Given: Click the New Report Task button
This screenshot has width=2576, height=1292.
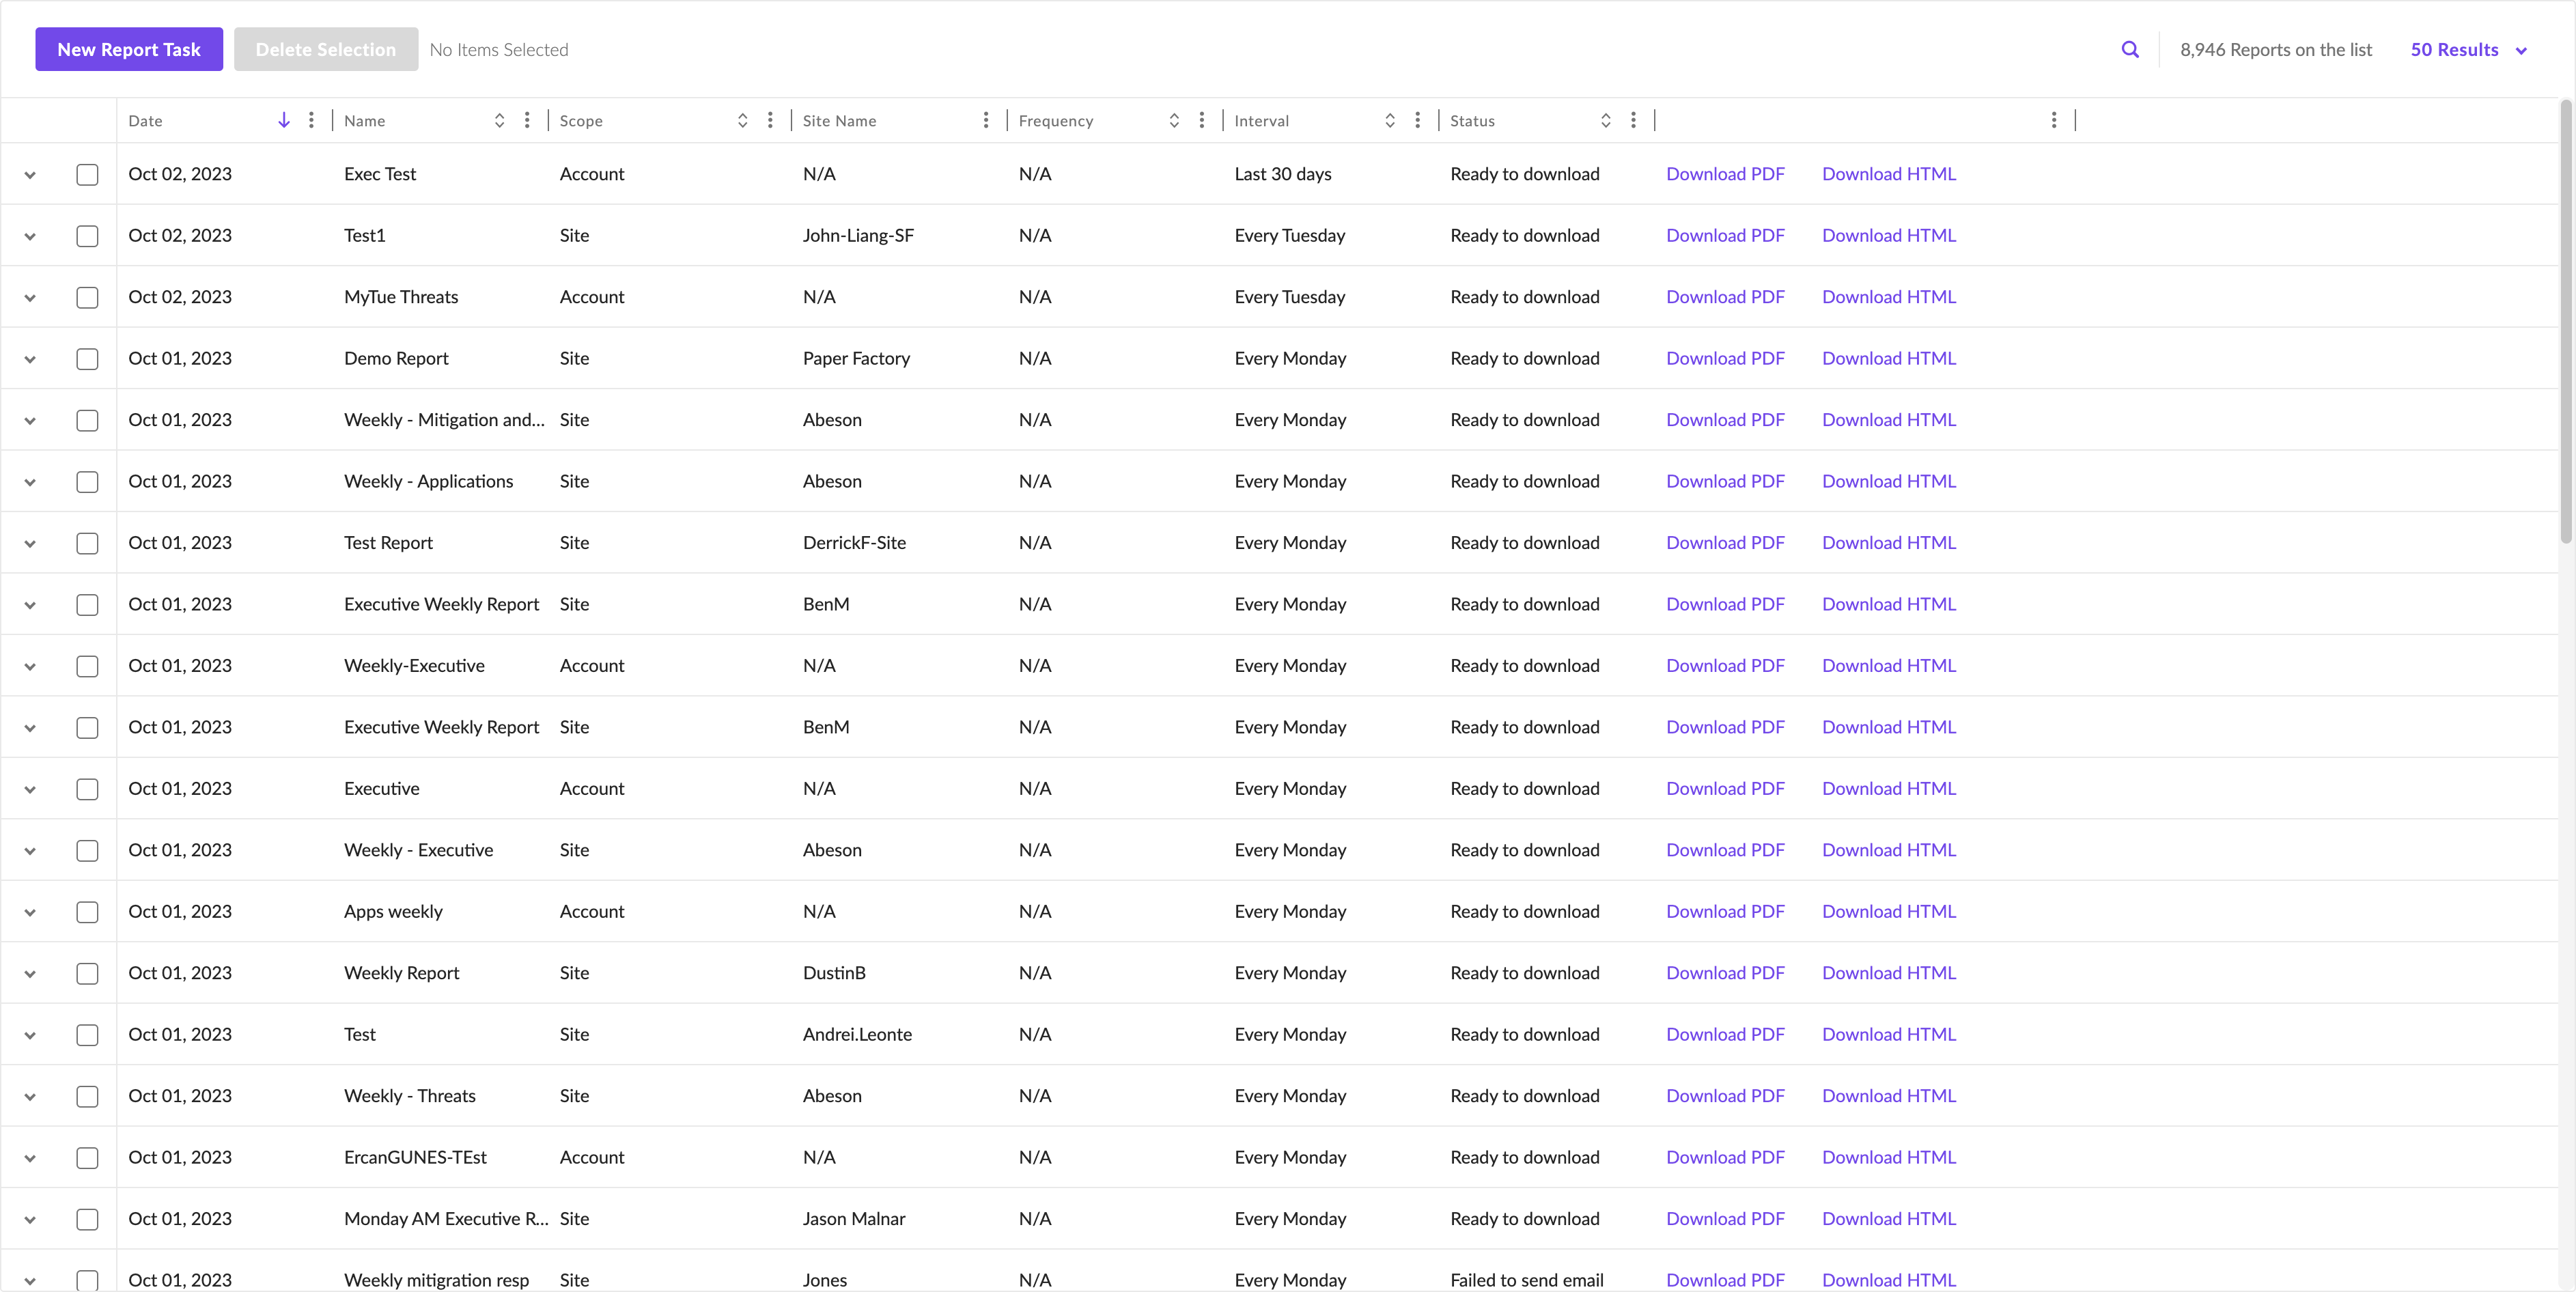Looking at the screenshot, I should pos(129,50).
